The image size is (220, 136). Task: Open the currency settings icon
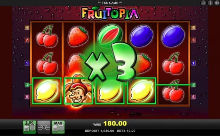(203, 3)
